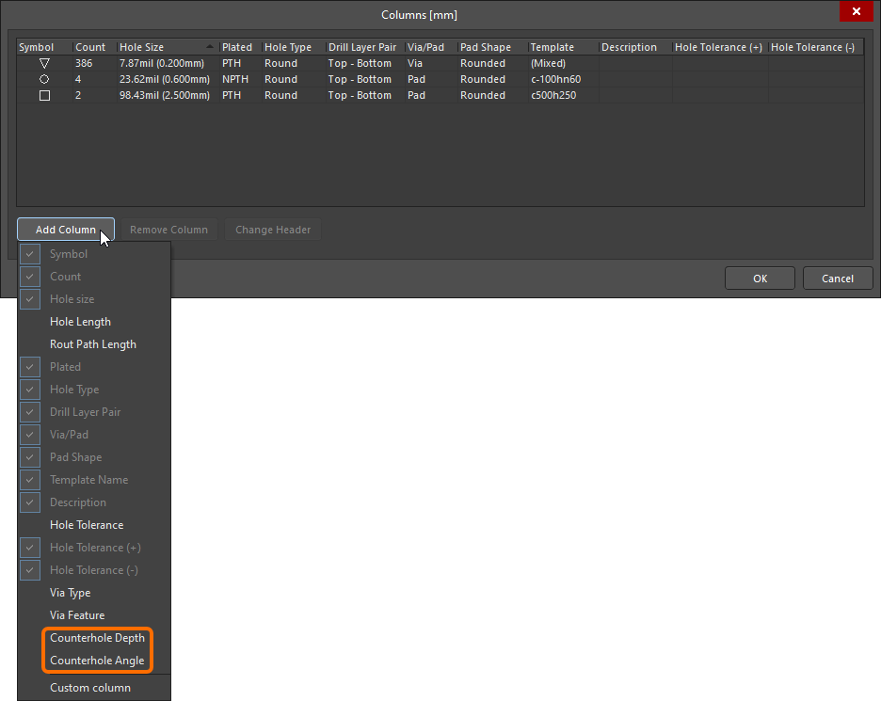
Task: Click the Hole Size sort arrow
Action: [x=209, y=47]
